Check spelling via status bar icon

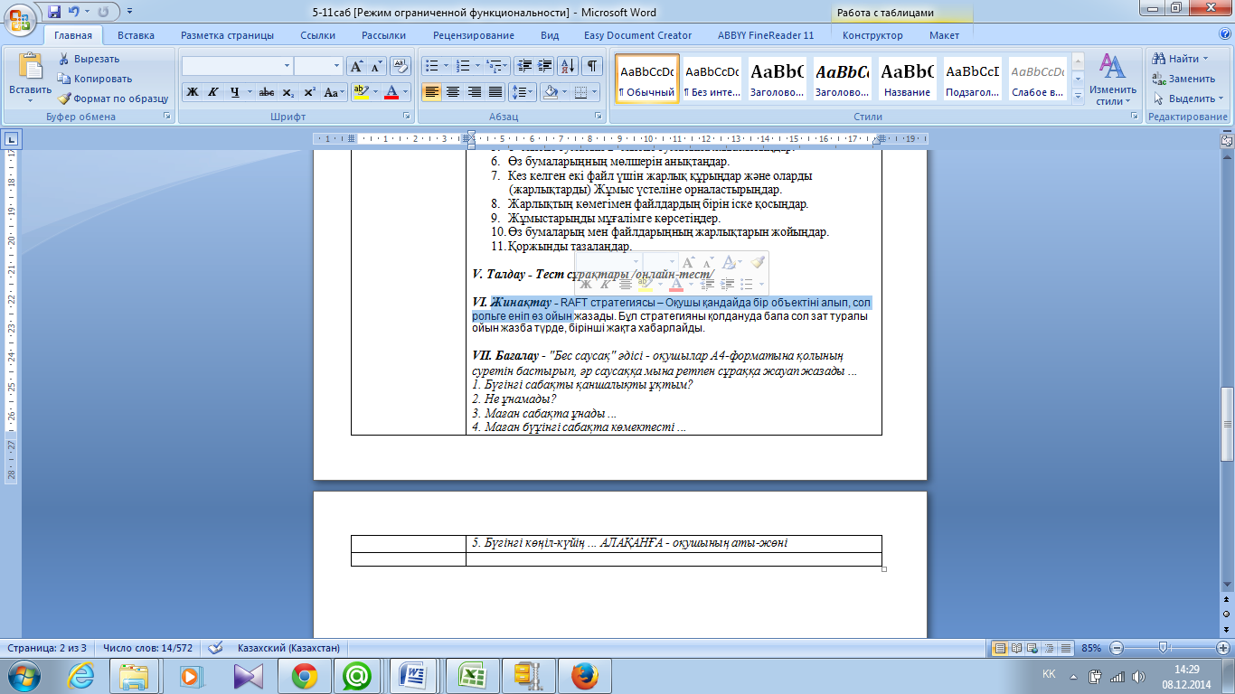(x=215, y=648)
